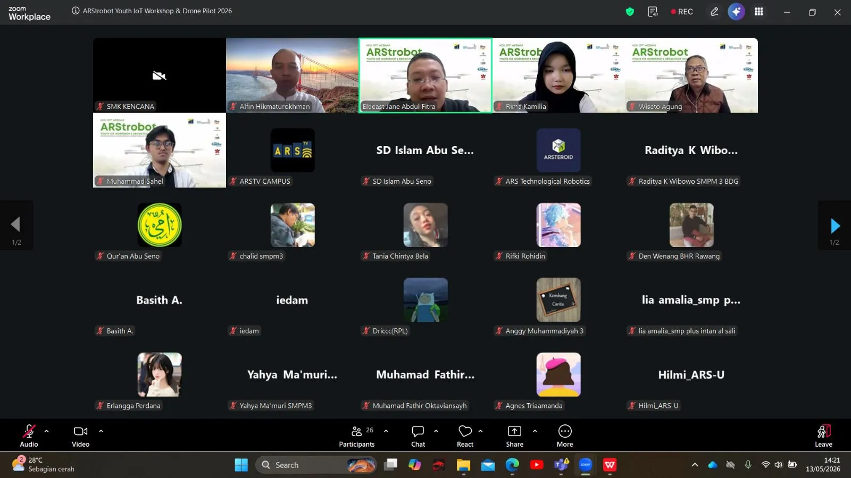Open the More options menu
This screenshot has height=478, width=851.
click(x=565, y=436)
